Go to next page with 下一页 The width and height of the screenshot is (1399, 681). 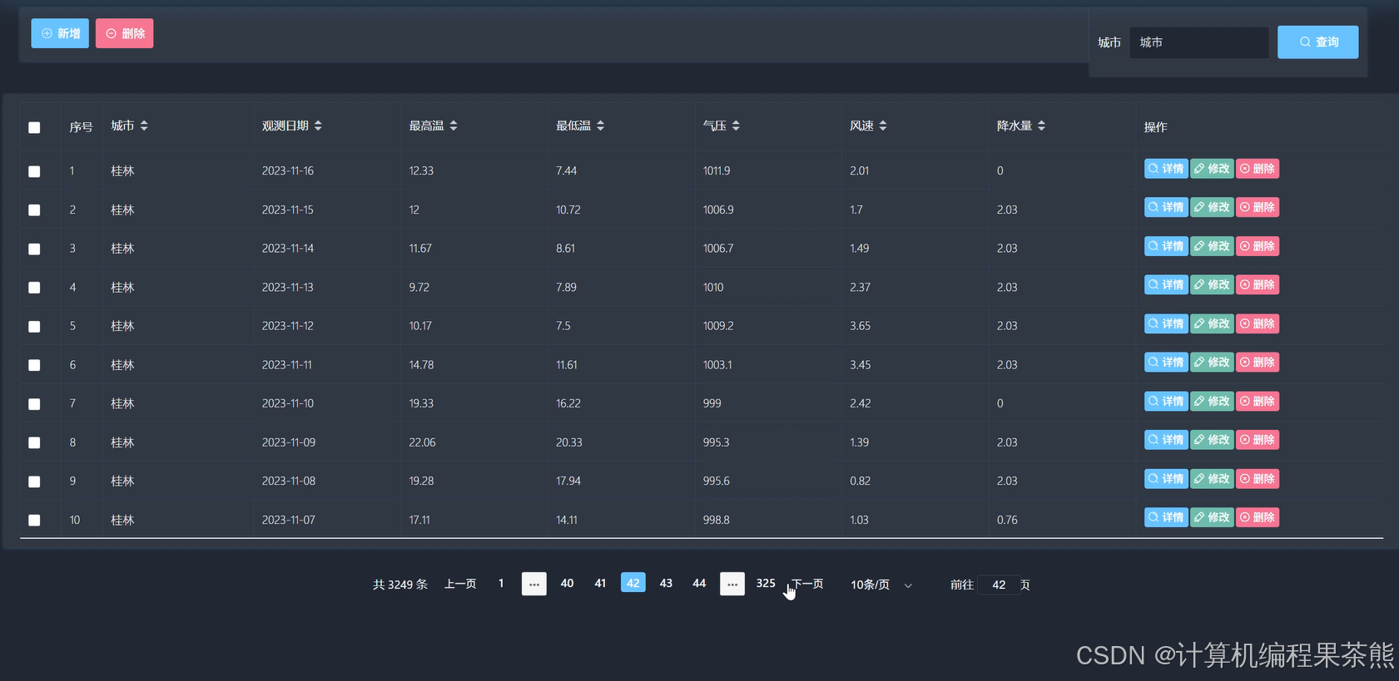click(x=807, y=584)
